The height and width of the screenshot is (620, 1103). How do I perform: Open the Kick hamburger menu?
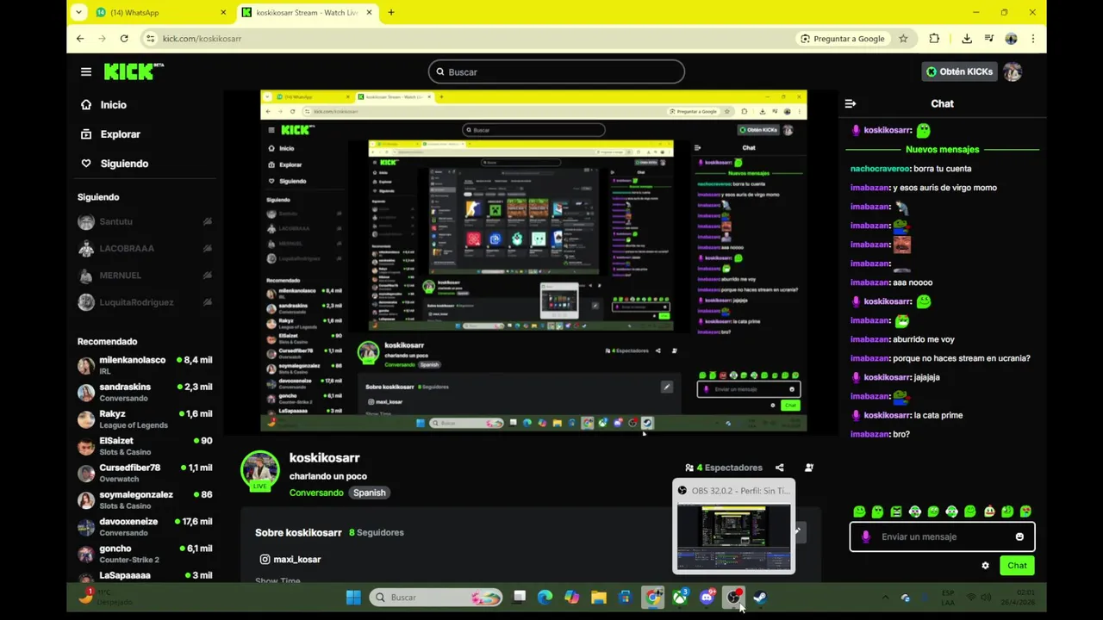[x=86, y=71]
